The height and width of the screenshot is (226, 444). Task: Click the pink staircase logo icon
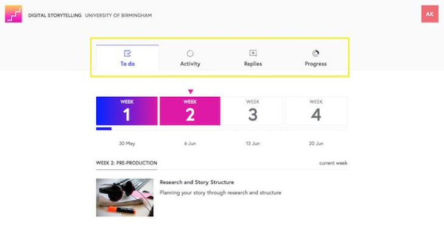(x=13, y=14)
